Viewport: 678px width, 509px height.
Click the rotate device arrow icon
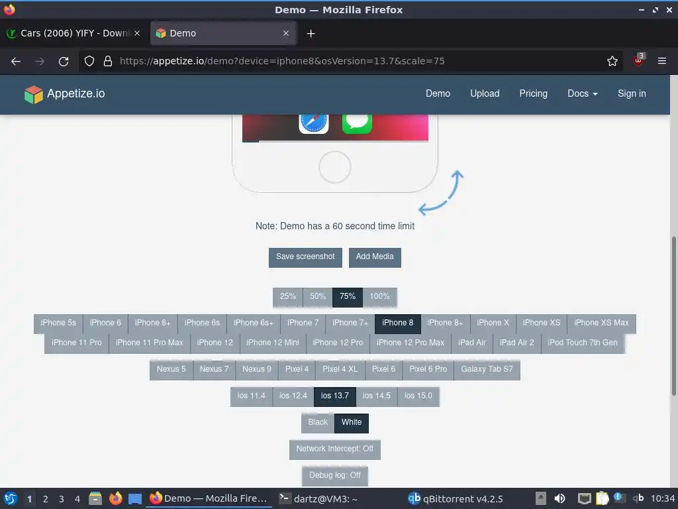point(442,193)
